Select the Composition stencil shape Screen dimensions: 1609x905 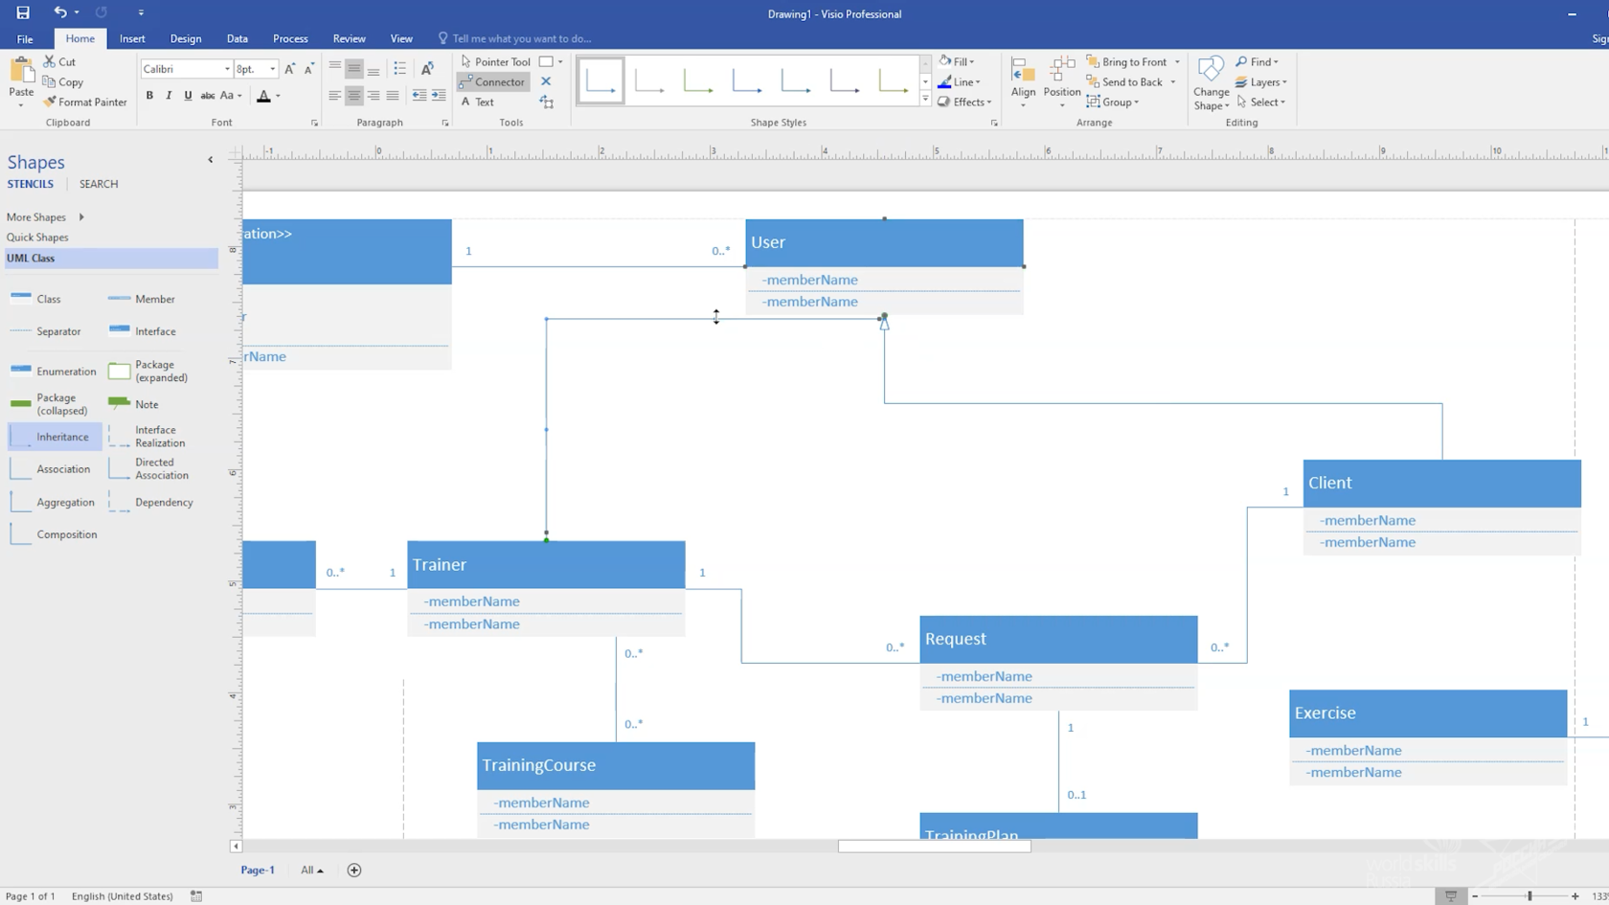click(54, 534)
